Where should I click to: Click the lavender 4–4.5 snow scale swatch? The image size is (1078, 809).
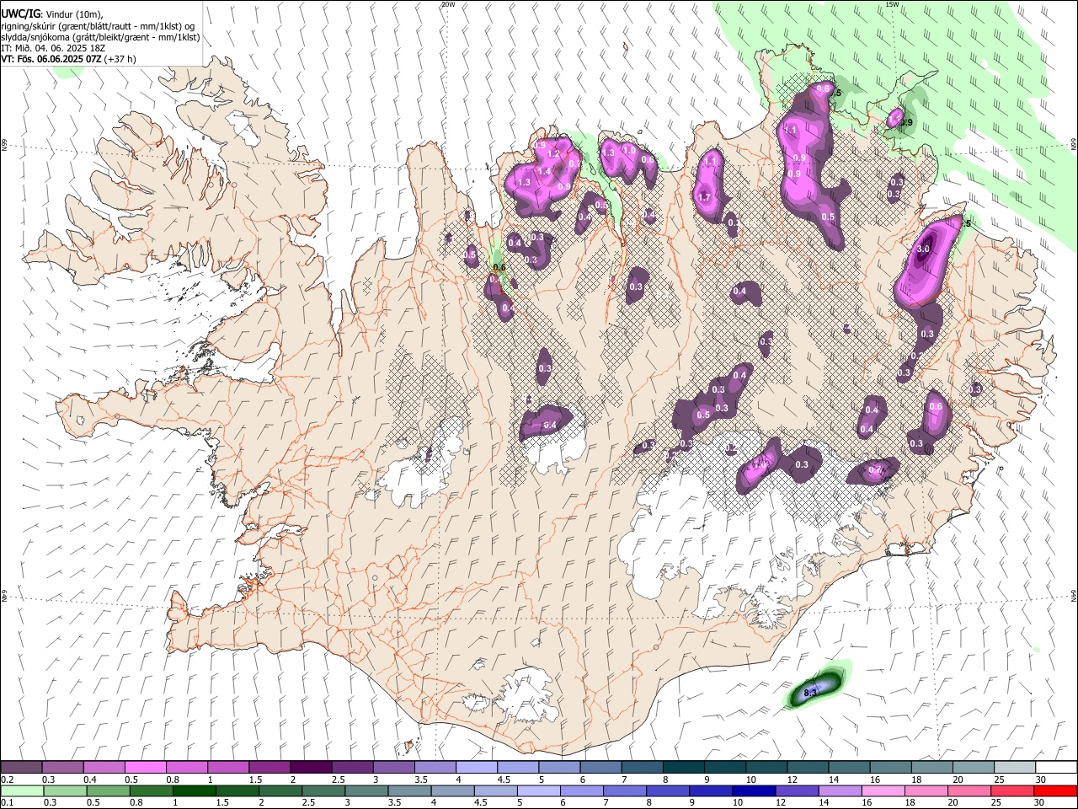[x=476, y=768]
